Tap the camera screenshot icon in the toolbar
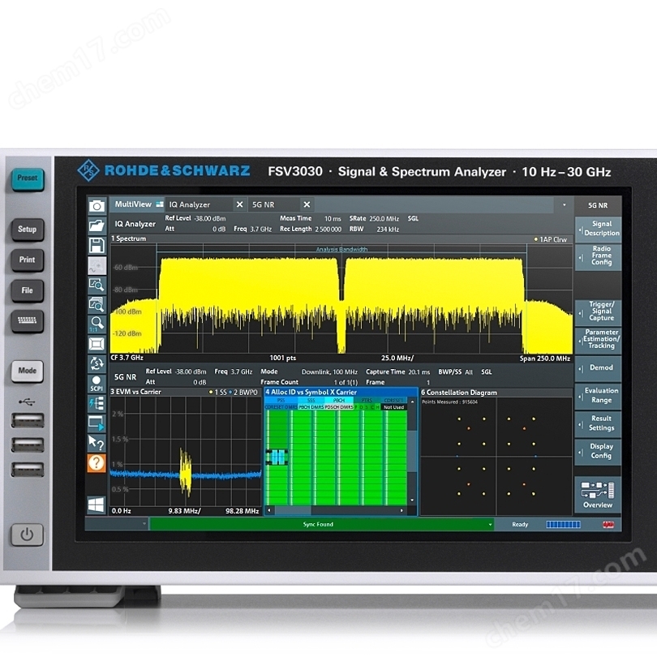 pyautogui.click(x=97, y=206)
